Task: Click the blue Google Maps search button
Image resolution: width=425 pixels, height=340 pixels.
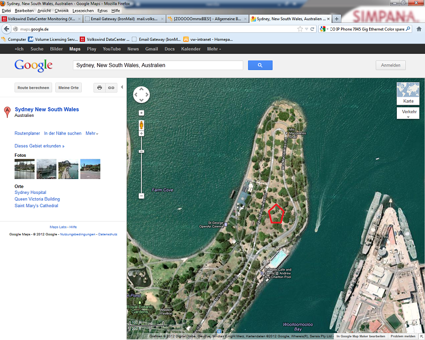Action: pyautogui.click(x=260, y=65)
